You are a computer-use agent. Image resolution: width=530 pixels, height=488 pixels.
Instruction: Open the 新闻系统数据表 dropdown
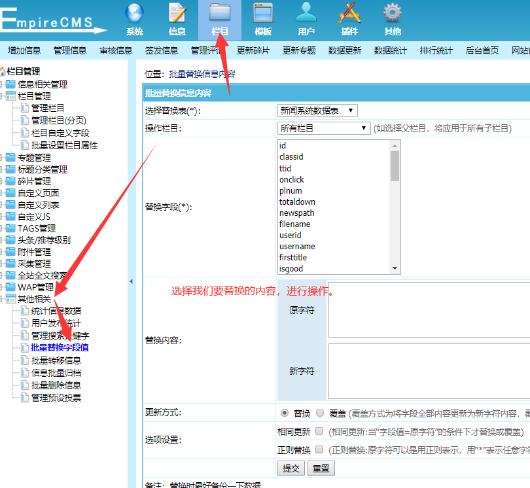[x=317, y=111]
